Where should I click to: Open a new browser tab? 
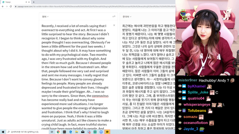[x=34, y=2]
